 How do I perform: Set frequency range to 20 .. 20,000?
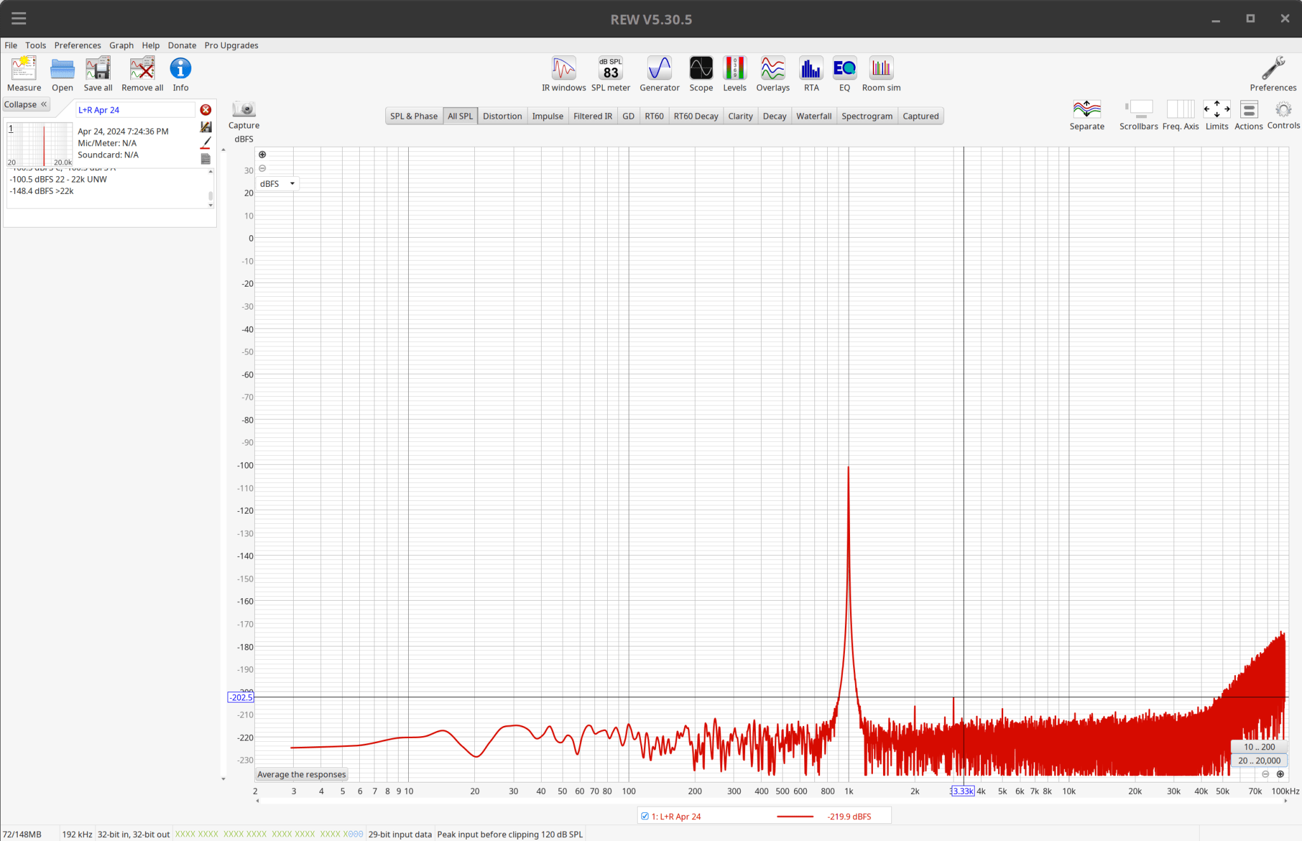pos(1259,760)
